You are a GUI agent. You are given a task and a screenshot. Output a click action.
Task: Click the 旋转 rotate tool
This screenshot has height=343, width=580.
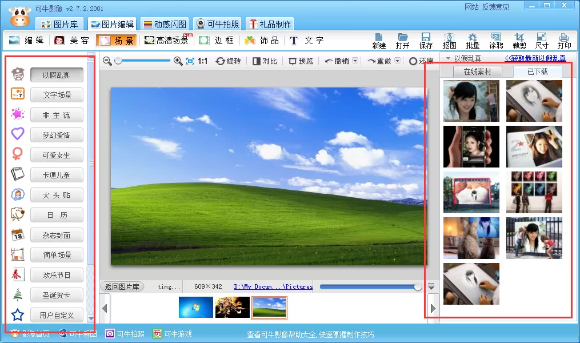click(228, 61)
